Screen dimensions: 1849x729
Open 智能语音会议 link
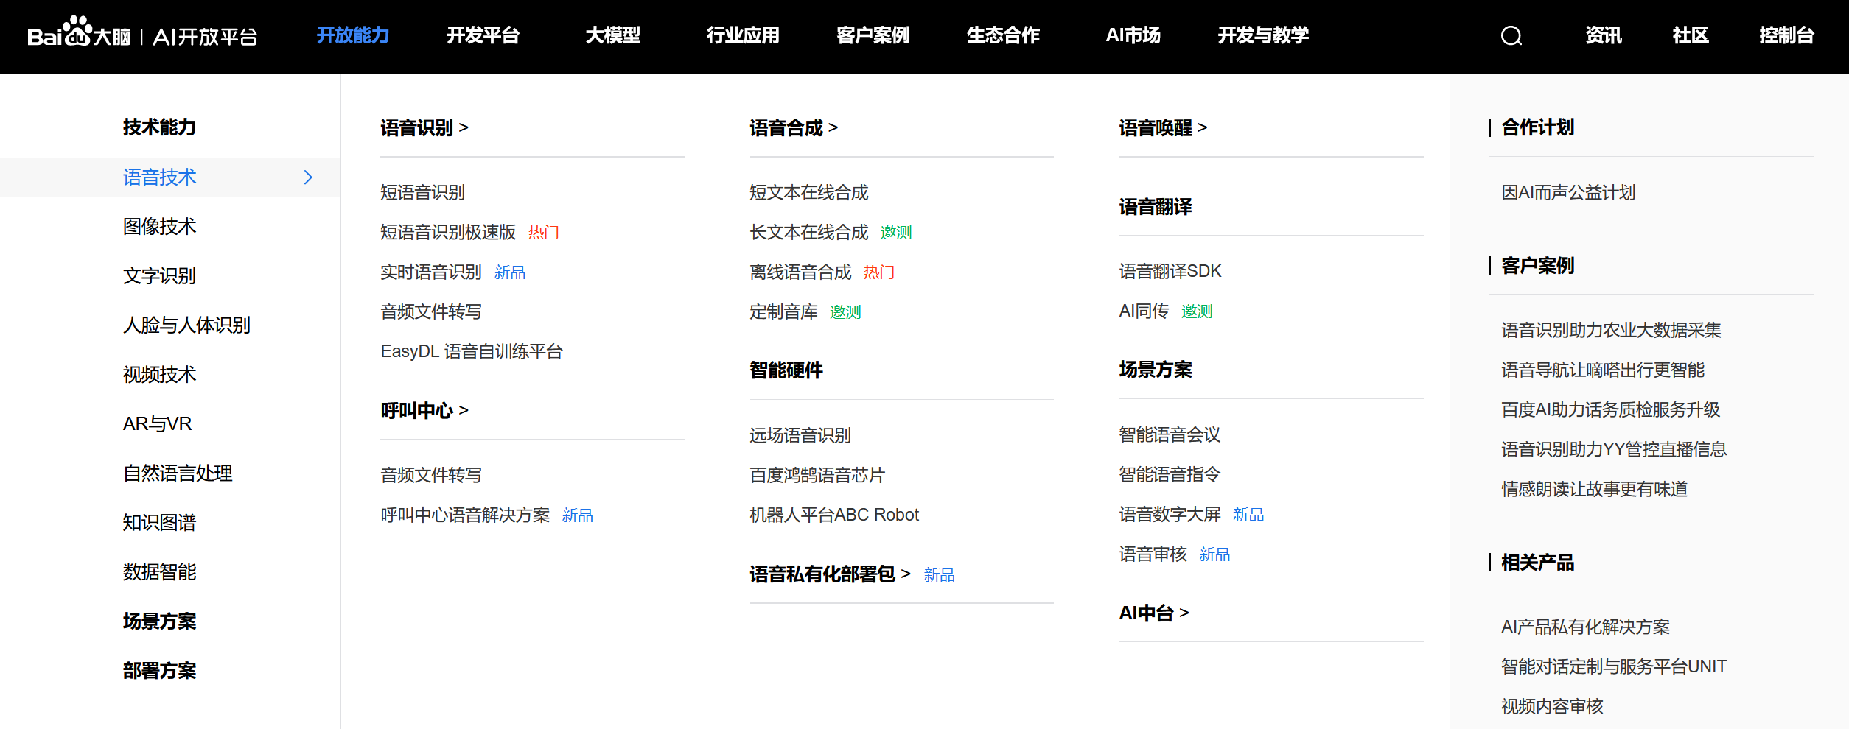point(1170,435)
